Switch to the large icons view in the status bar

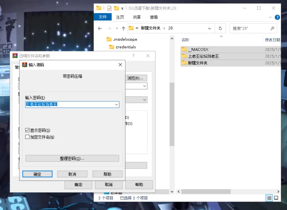[276, 198]
